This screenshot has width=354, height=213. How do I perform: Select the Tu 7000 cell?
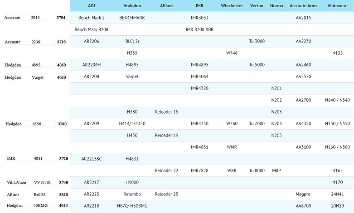(257, 123)
